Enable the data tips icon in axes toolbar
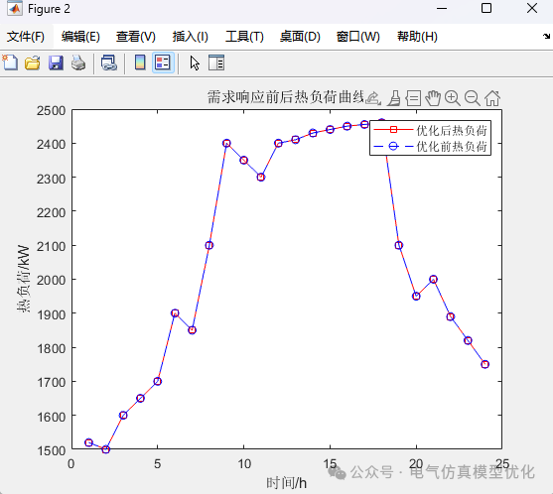Image resolution: width=553 pixels, height=494 pixels. point(413,98)
